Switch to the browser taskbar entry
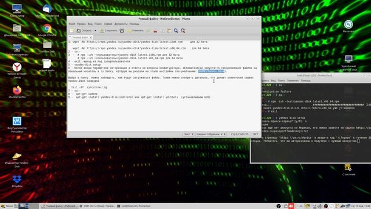Image resolution: width=371 pixels, height=209 pixels. [x=97, y=206]
